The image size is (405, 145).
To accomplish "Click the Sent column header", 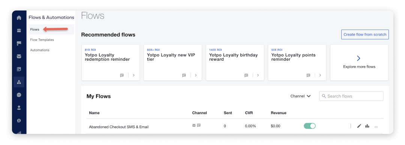I will tap(228, 113).
